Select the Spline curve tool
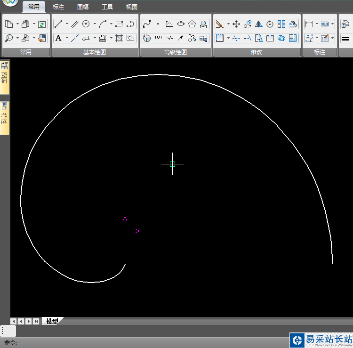 point(147,24)
